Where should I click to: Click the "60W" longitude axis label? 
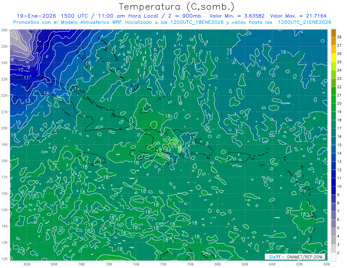(x=326, y=264)
